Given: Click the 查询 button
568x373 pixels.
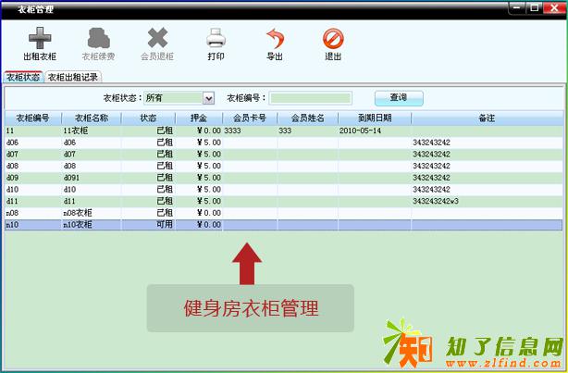Looking at the screenshot, I should coord(399,98).
